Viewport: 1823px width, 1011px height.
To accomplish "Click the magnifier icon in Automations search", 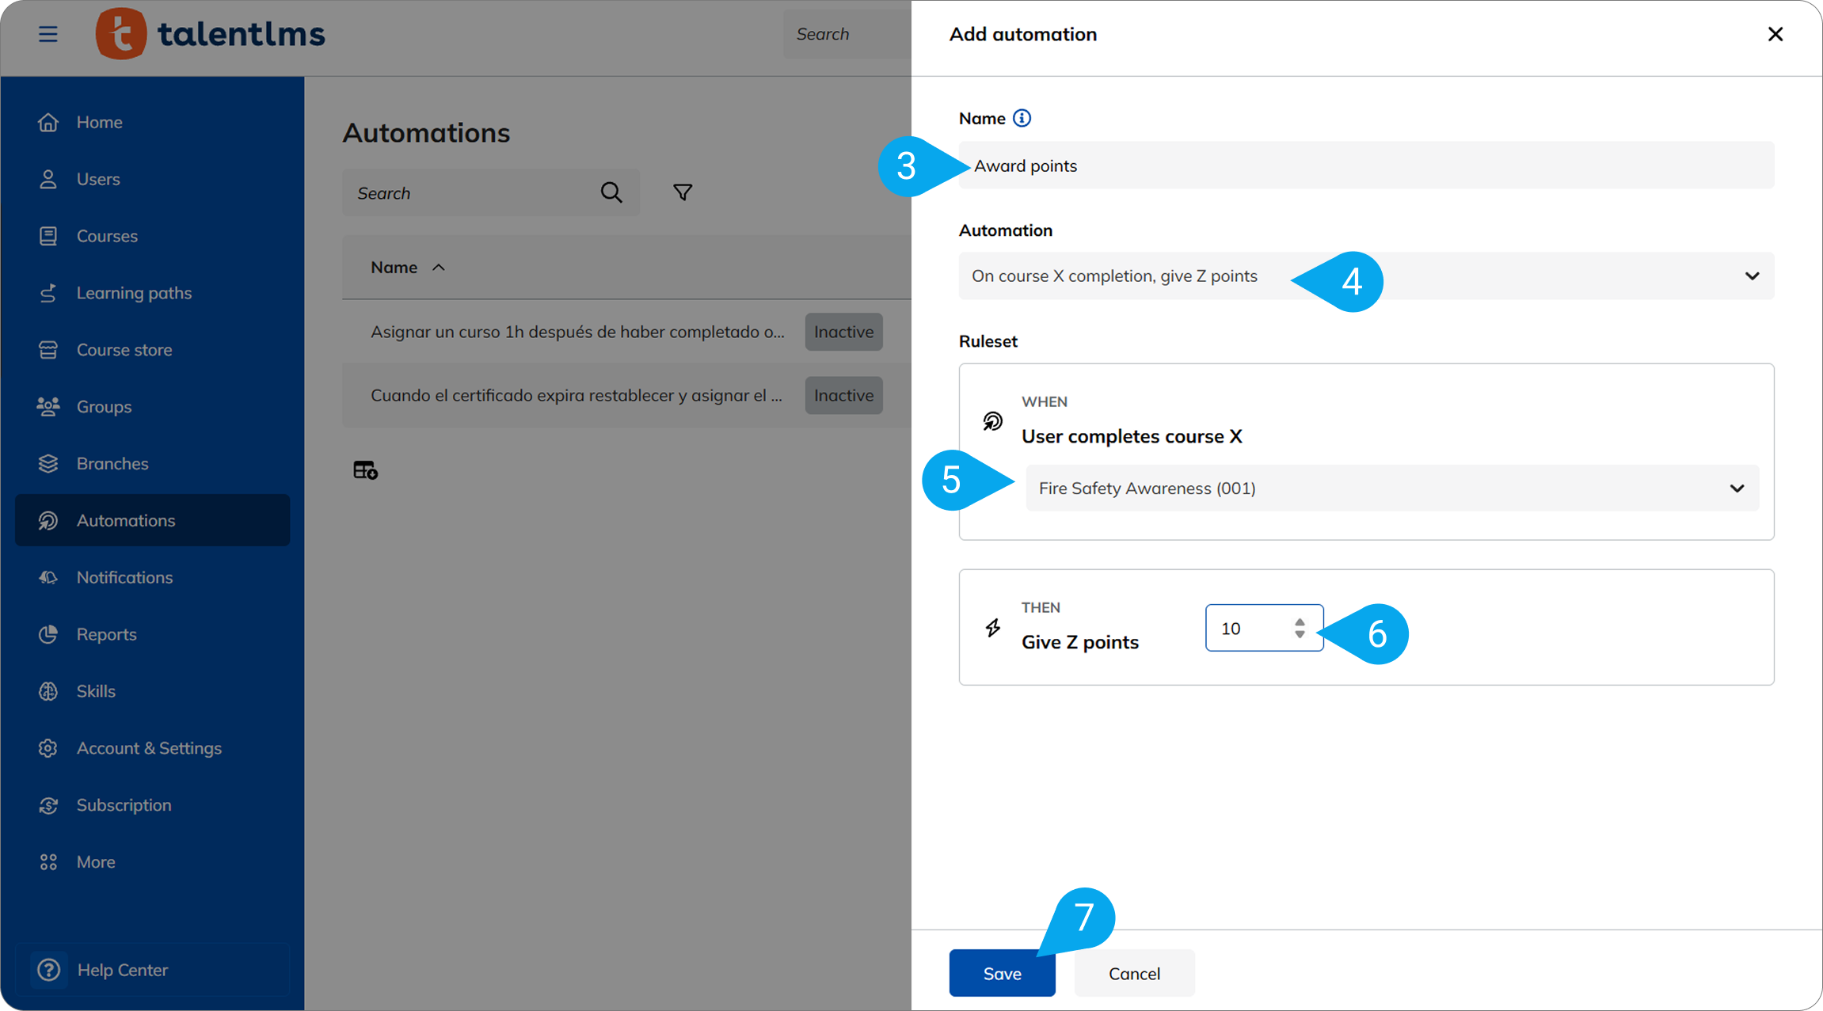I will coord(611,192).
